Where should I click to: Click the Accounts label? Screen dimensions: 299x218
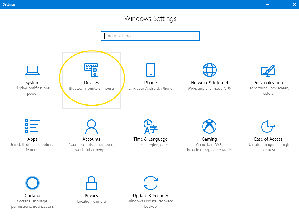click(x=91, y=139)
